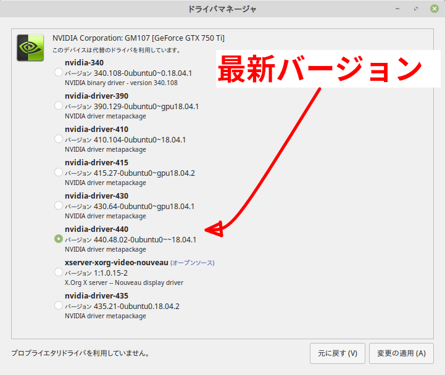Click the (オープンソース) tag text

[193, 263]
